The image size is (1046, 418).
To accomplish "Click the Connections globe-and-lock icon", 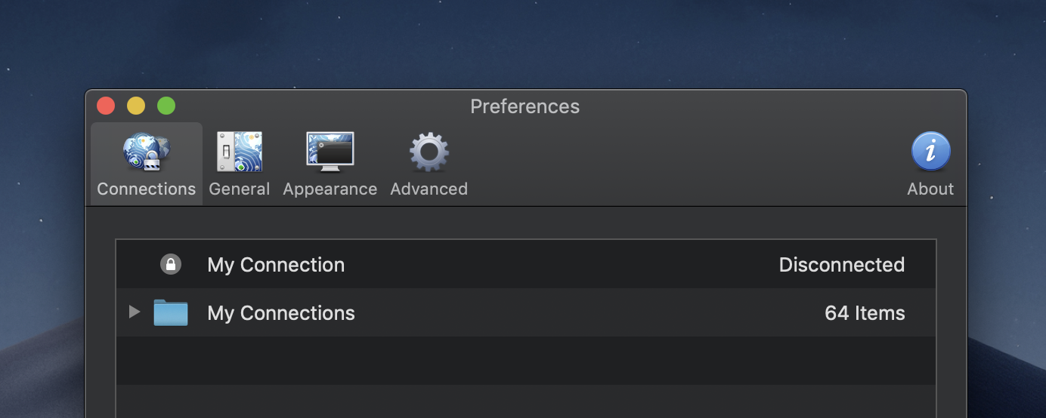I will tap(147, 152).
